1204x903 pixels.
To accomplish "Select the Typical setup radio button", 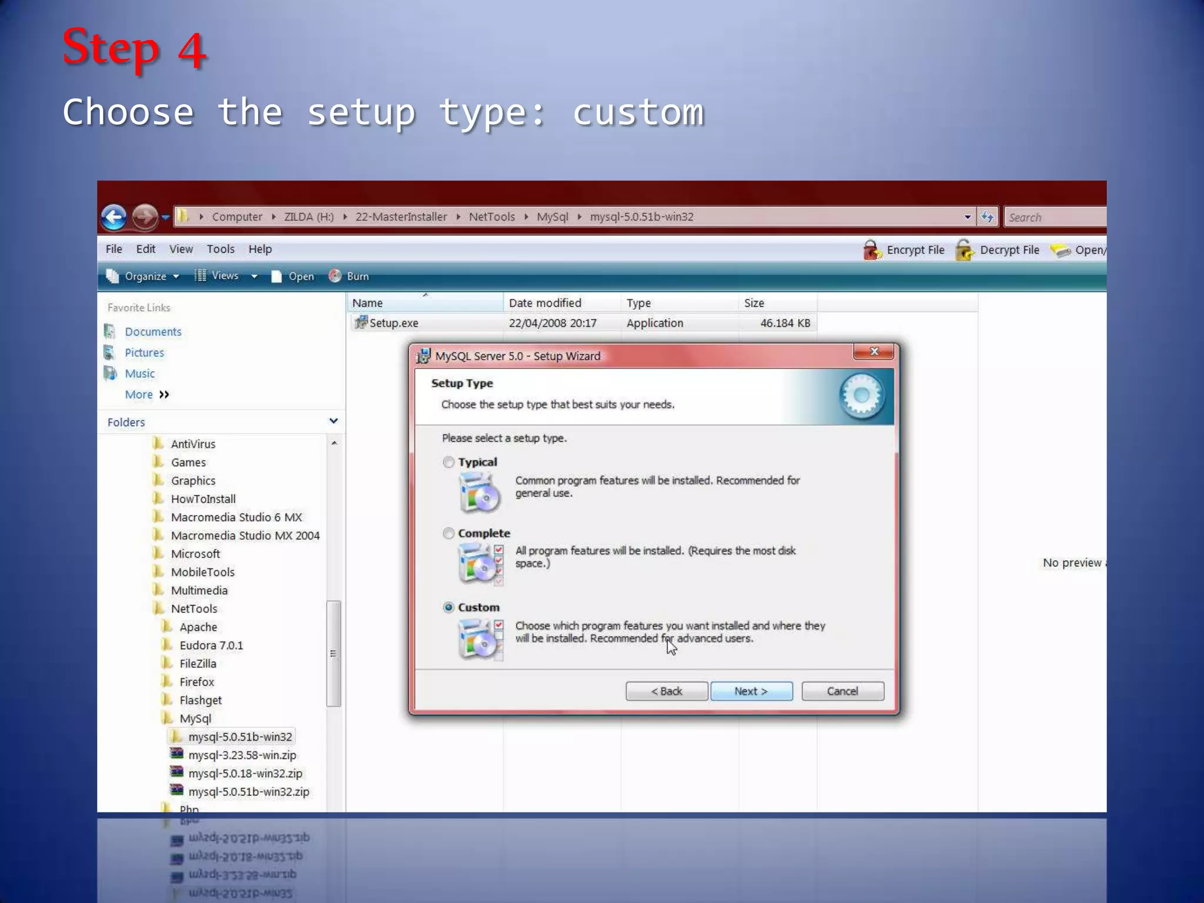I will [x=449, y=462].
